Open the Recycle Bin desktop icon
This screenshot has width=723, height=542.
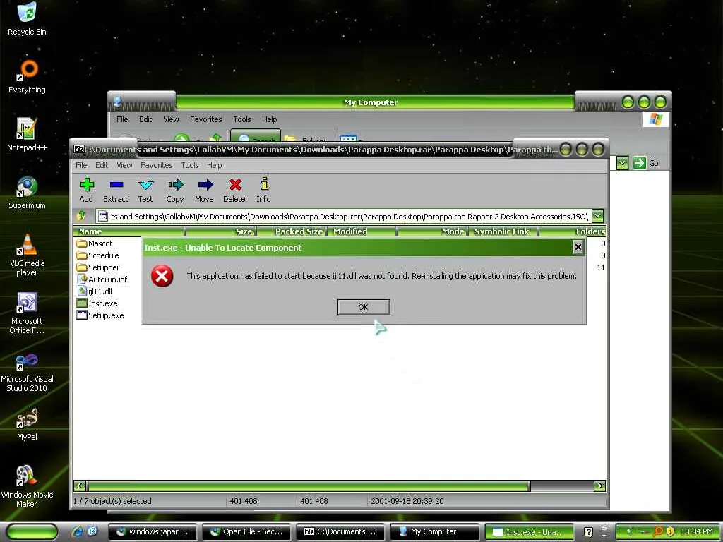pos(27,19)
